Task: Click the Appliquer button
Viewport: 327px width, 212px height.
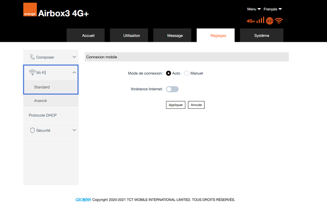Action: (176, 105)
